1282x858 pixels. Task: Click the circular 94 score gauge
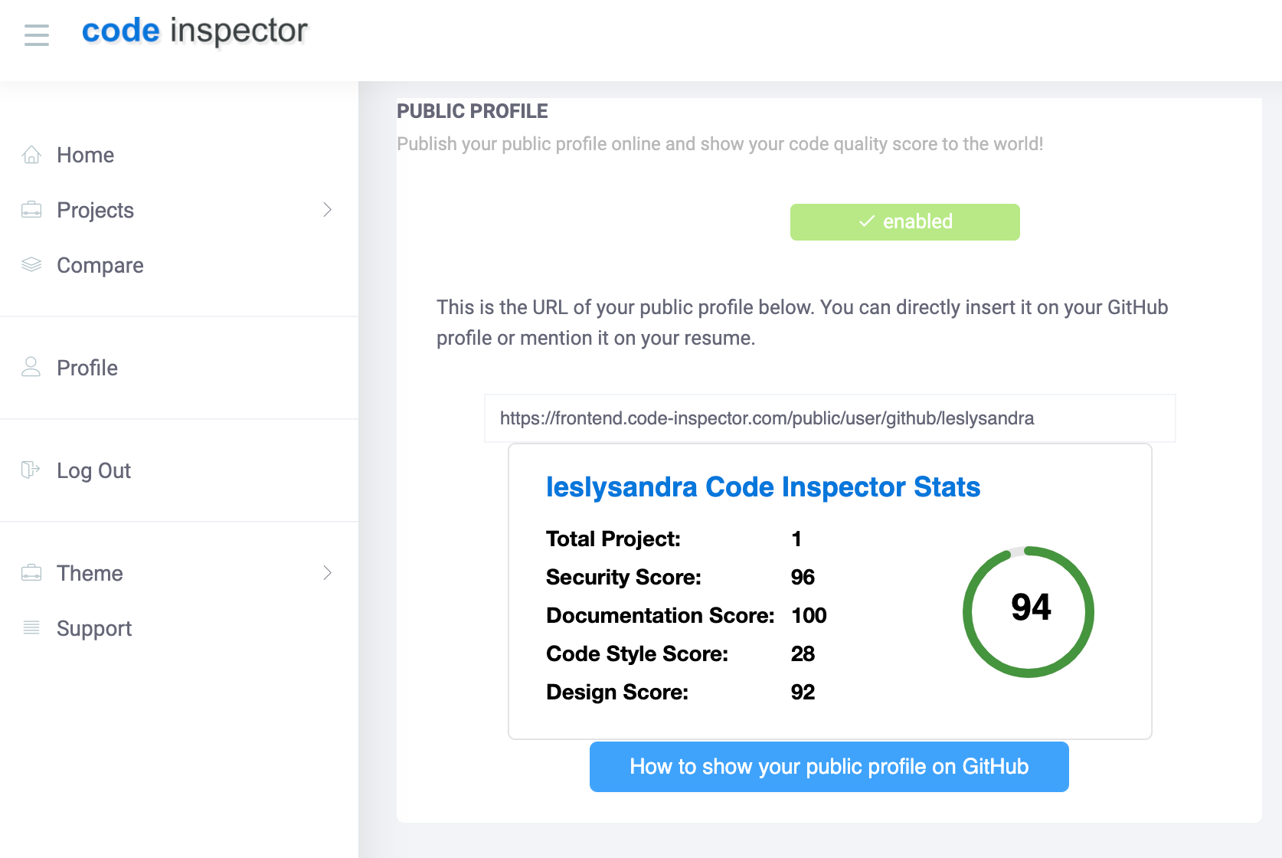[x=1029, y=612]
